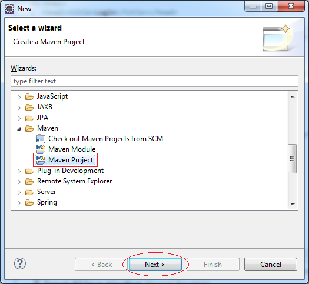Image resolution: width=309 pixels, height=284 pixels.
Task: Click the wizard list scrollbar thumb
Action: 293,159
